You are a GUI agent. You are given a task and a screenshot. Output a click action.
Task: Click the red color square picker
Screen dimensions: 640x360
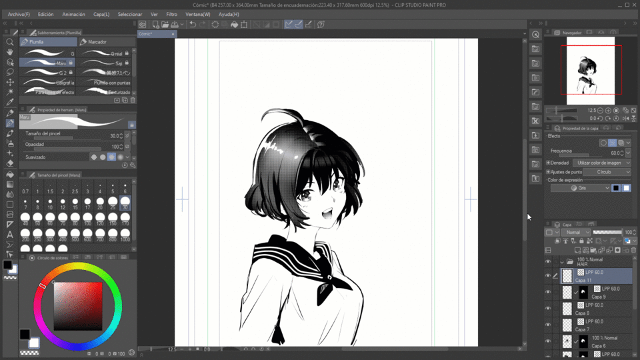(x=78, y=306)
